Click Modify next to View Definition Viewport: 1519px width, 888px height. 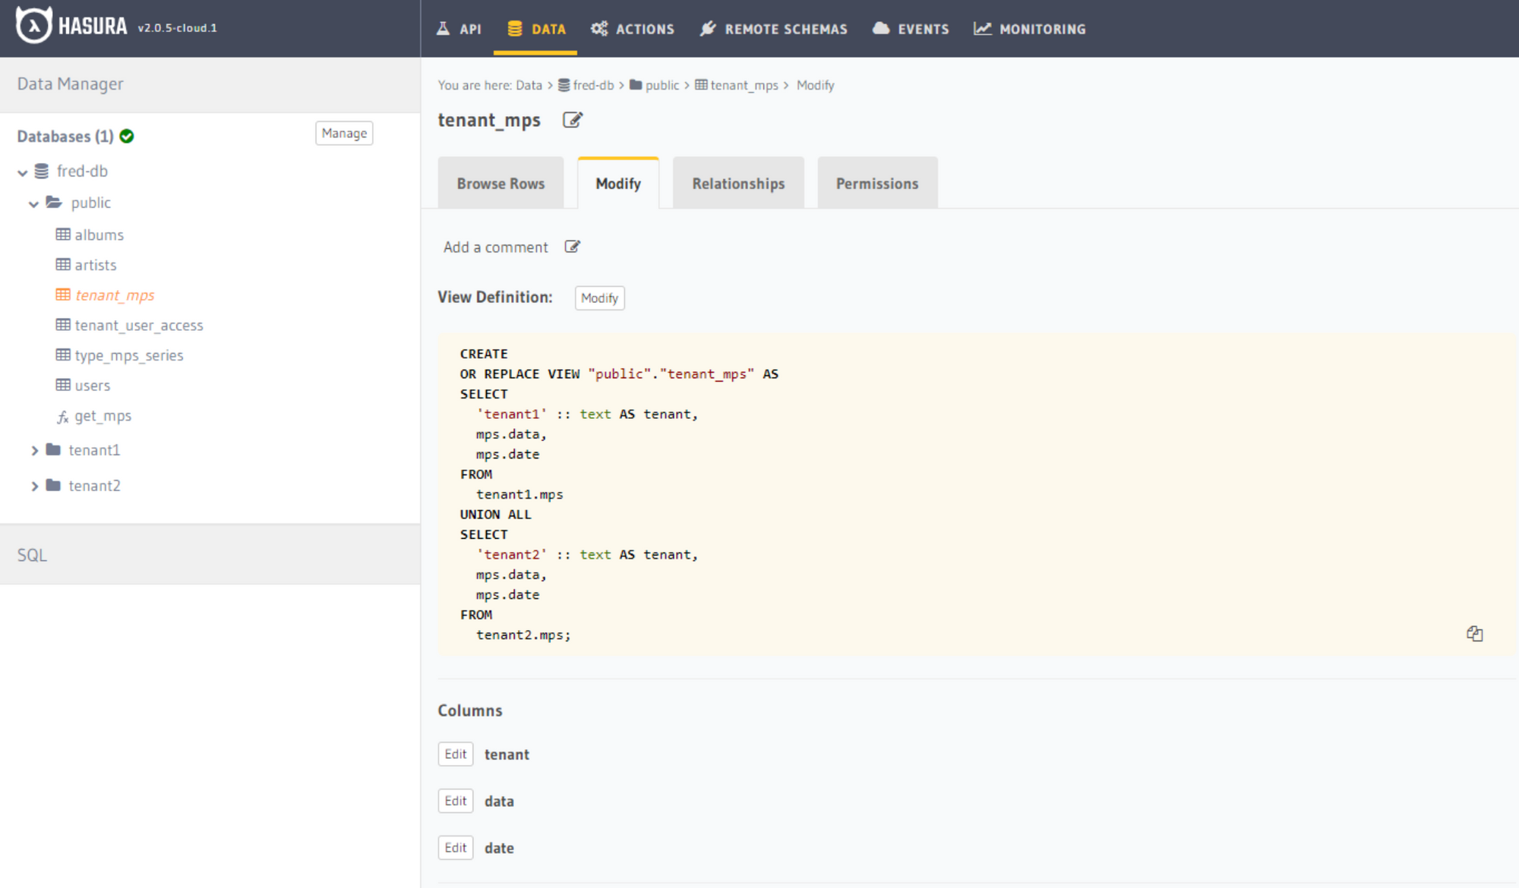click(599, 298)
